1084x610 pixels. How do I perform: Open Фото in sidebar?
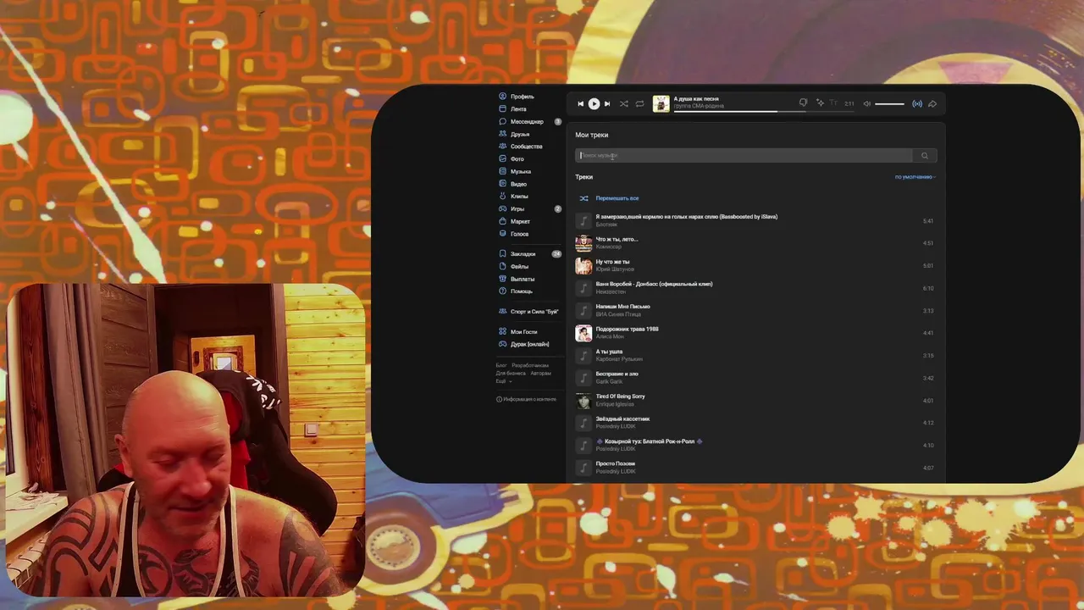(x=517, y=159)
